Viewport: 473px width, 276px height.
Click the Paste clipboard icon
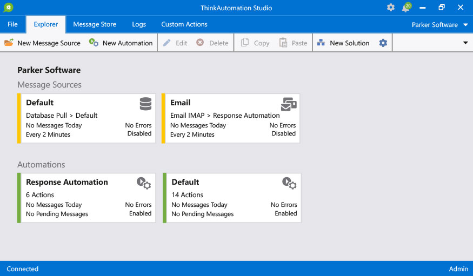(283, 43)
